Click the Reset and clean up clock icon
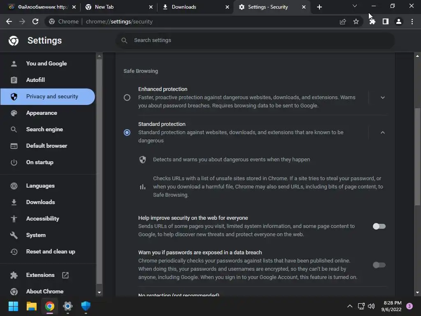This screenshot has height=316, width=421. pyautogui.click(x=14, y=252)
